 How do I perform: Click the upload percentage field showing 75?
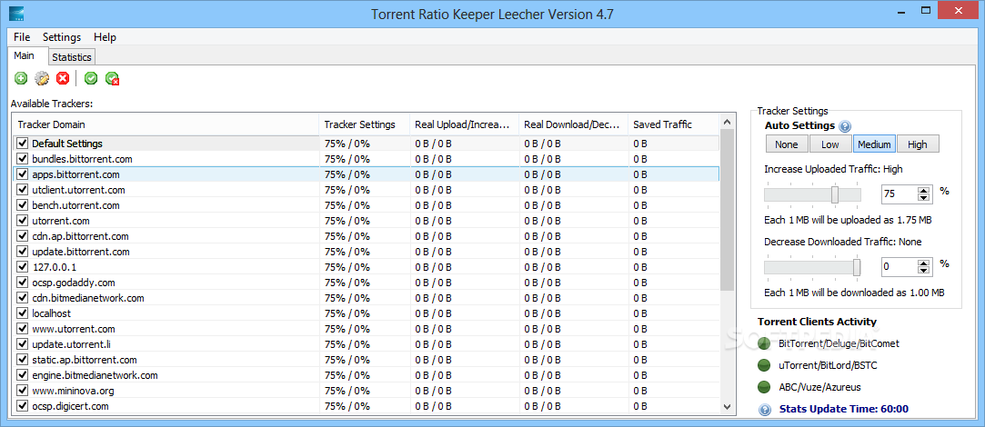click(900, 194)
